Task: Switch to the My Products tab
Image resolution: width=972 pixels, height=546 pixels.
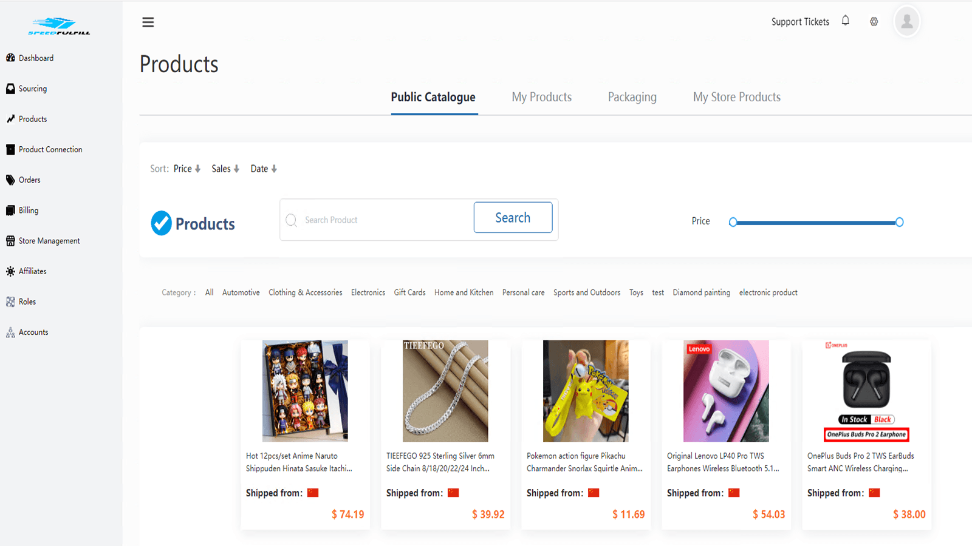Action: (541, 97)
